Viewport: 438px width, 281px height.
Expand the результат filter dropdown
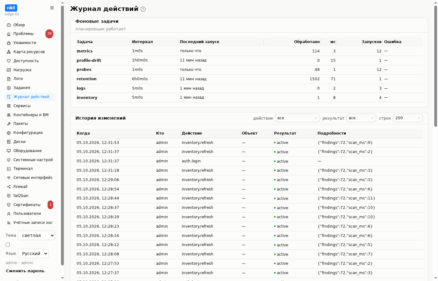tap(361, 118)
